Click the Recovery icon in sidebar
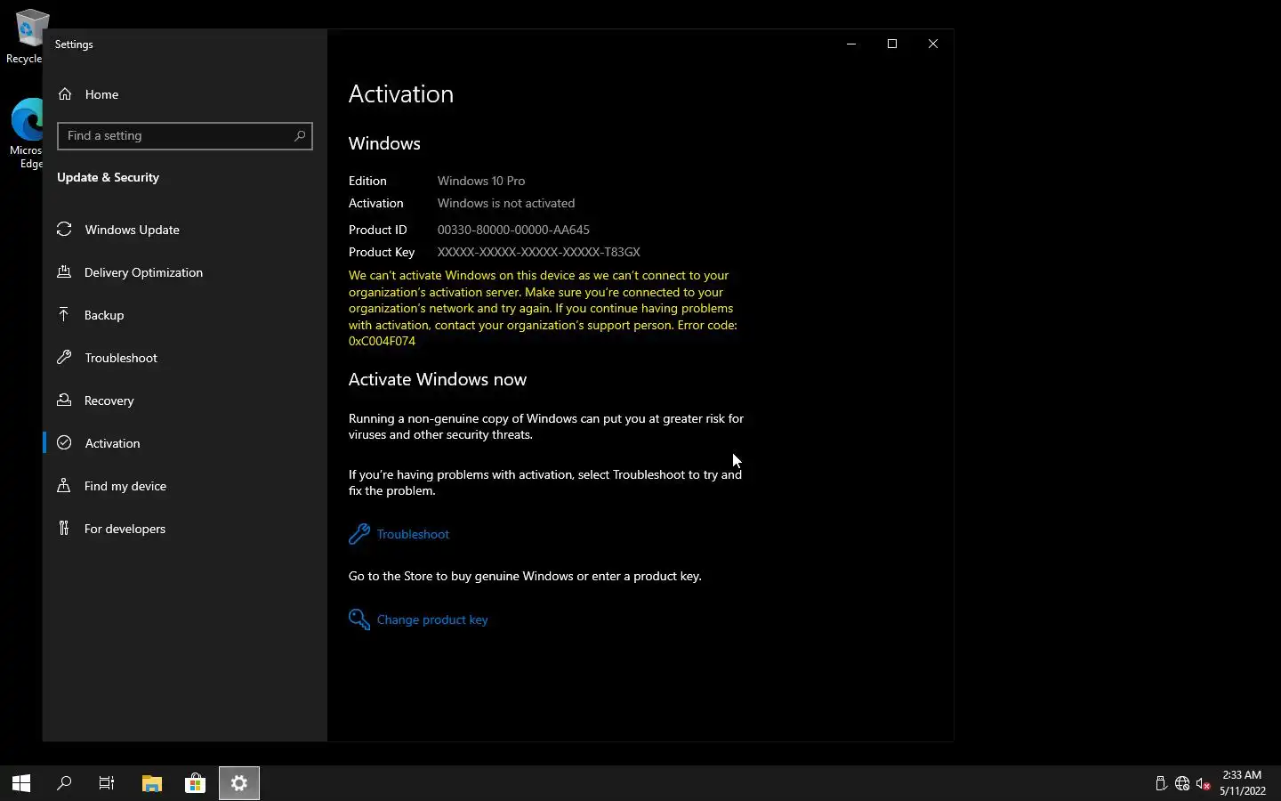This screenshot has height=801, width=1281. coord(64,400)
